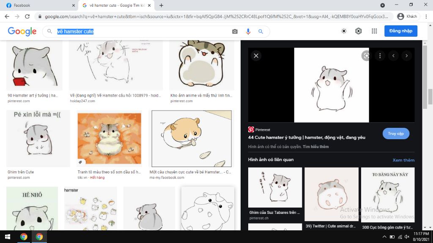The width and height of the screenshot is (433, 243).
Task: Open the large hamster preview image
Action: pyautogui.click(x=332, y=85)
